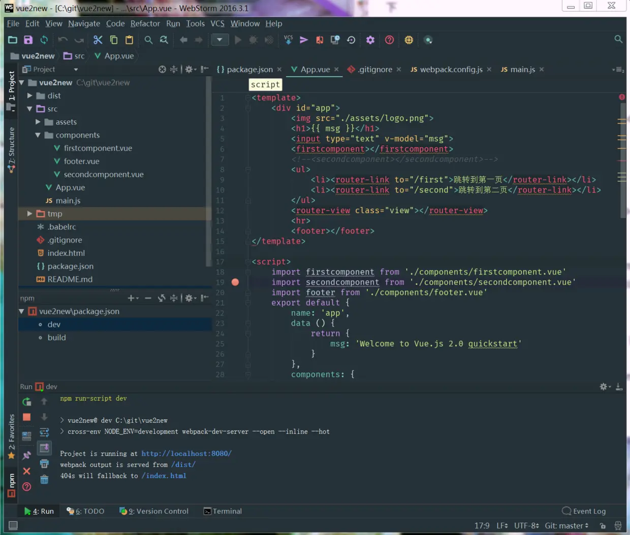
Task: Select footer.vue in the project tree
Action: [81, 161]
